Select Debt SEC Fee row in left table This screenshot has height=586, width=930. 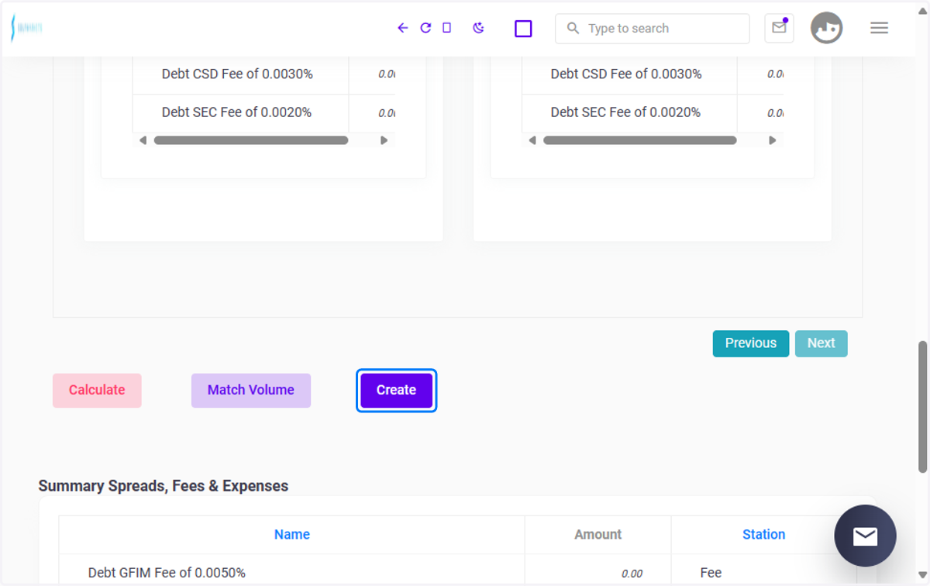point(263,113)
